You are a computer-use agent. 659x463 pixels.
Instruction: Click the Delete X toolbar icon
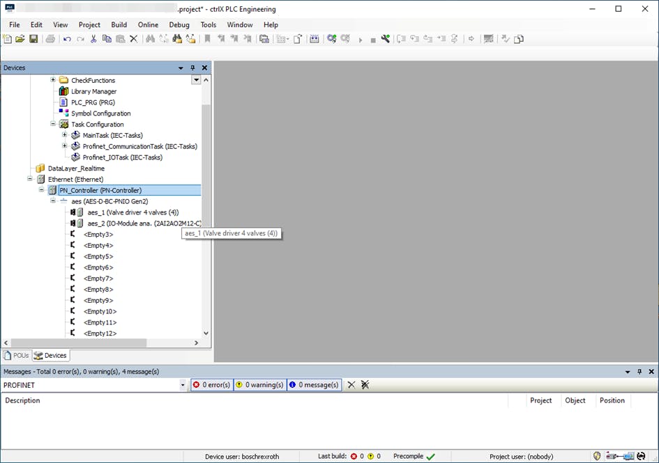[134, 39]
